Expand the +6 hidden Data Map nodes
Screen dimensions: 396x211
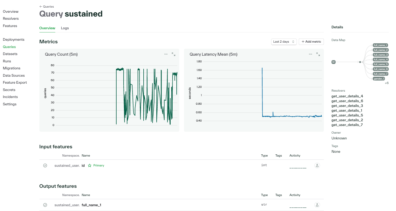coord(387,83)
